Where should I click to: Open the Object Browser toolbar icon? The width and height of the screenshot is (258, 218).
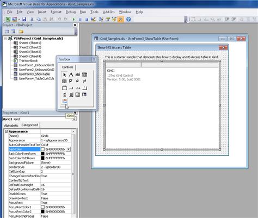click(114, 19)
